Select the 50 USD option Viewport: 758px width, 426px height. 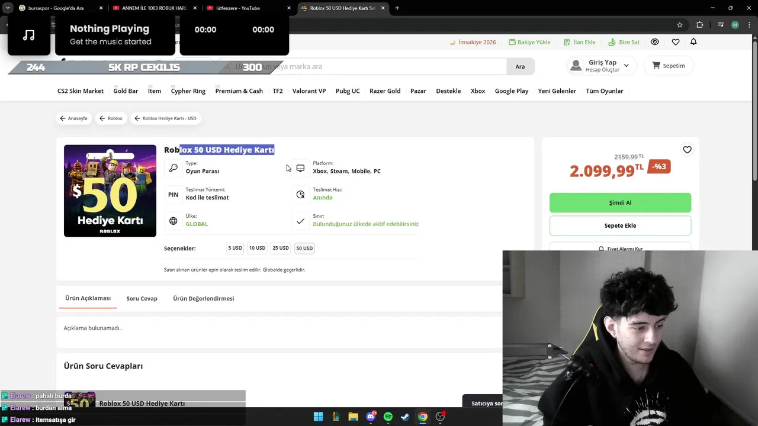coord(304,248)
